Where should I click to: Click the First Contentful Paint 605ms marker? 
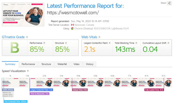pos(16,102)
